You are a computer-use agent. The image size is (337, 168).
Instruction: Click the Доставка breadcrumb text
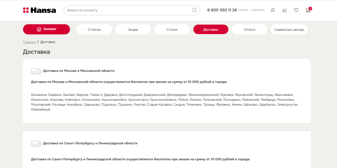tap(48, 42)
